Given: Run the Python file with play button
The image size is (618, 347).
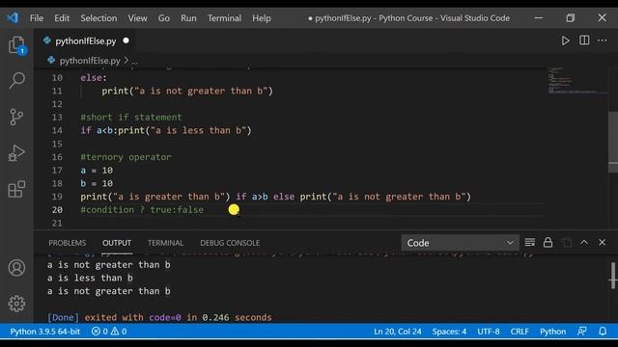Looking at the screenshot, I should point(565,40).
